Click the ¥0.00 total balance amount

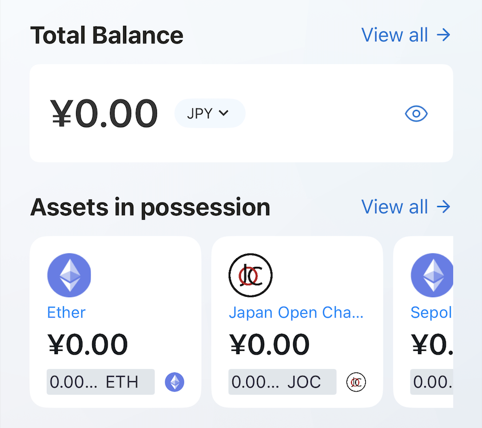click(x=104, y=113)
